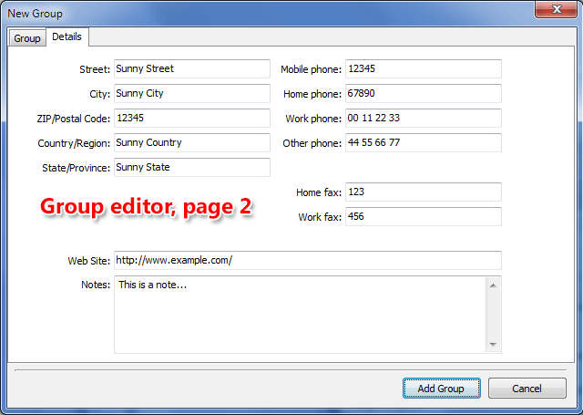Select the Work phone field
Viewport: 583px width, 415px height.
423,118
